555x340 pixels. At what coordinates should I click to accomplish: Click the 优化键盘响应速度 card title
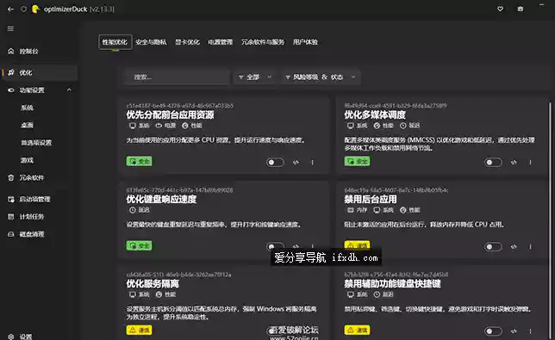coord(161,200)
